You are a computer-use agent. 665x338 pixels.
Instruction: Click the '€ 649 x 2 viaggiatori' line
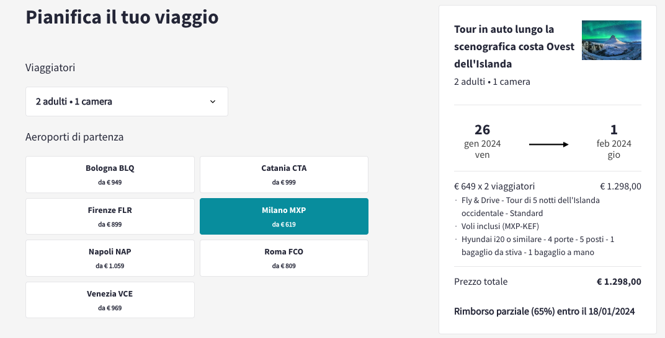(494, 186)
